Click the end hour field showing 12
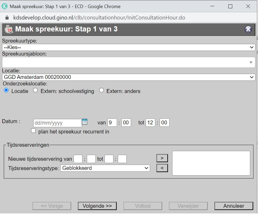The width and height of the screenshot is (258, 215). pos(150,123)
